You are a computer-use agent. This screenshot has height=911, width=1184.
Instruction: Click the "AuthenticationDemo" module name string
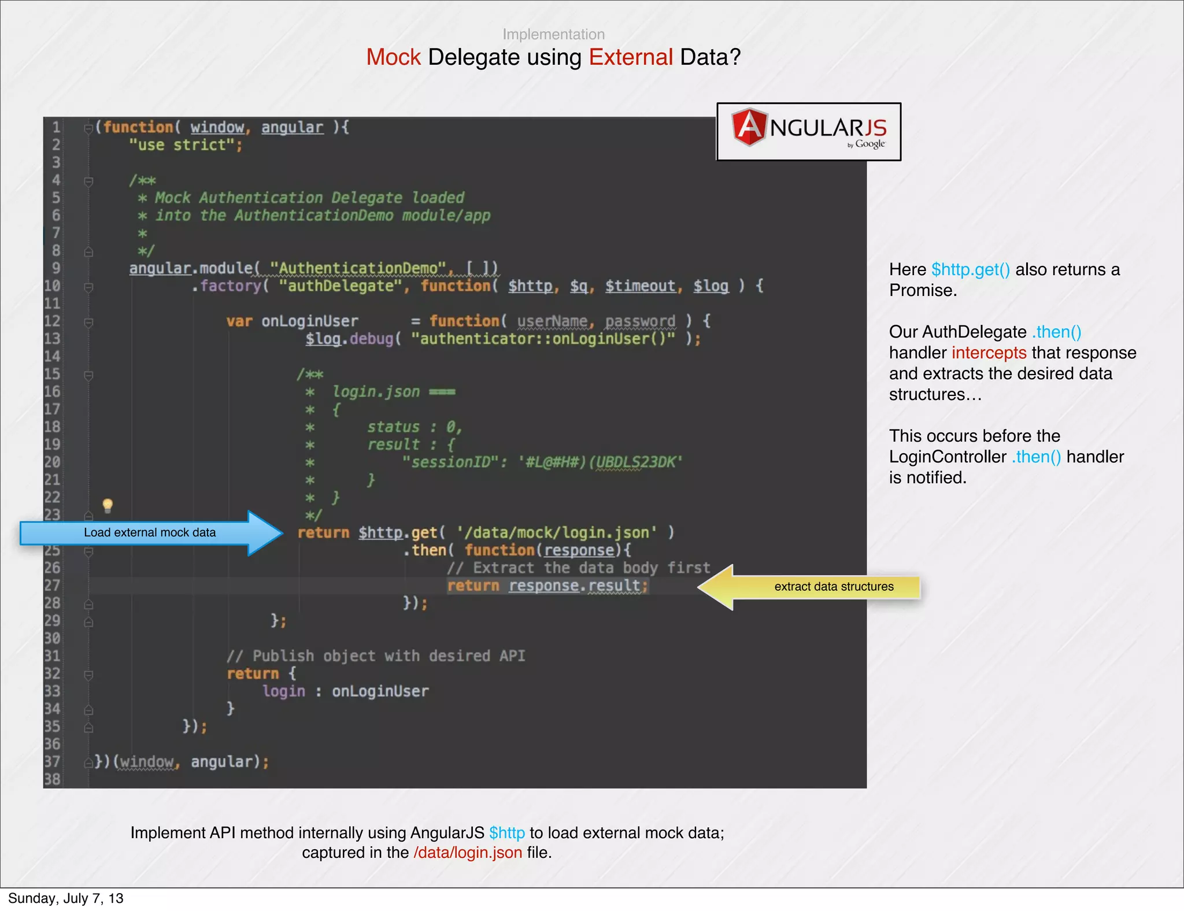(358, 268)
